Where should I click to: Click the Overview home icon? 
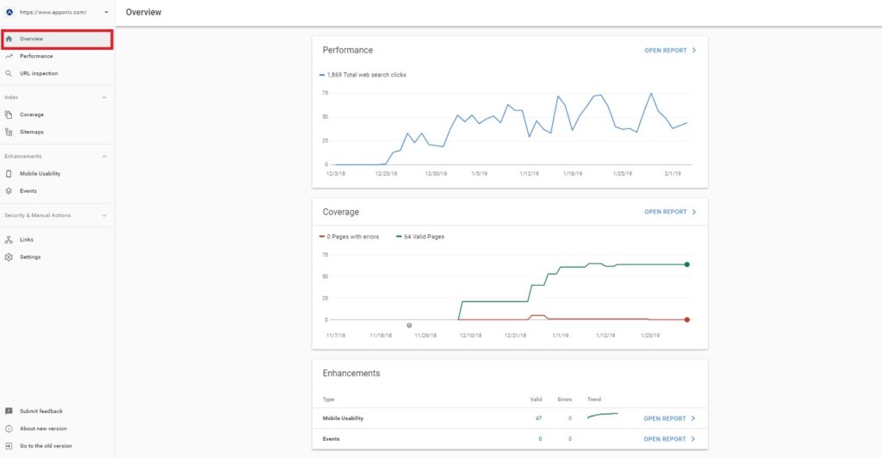tap(9, 39)
